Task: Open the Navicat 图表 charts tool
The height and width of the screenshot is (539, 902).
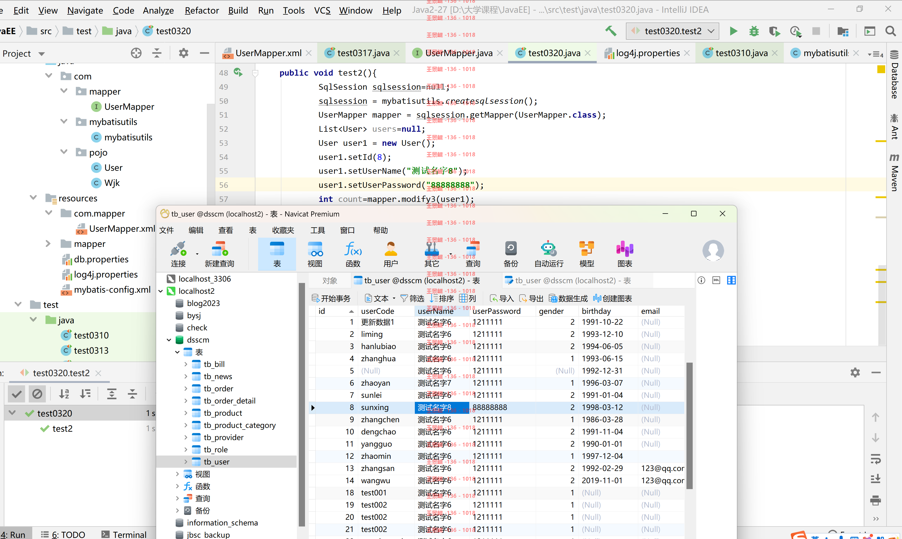Action: point(625,254)
